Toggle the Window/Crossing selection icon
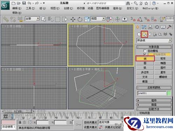Screen dimensions: 175x131 pyautogui.click(x=64, y=19)
